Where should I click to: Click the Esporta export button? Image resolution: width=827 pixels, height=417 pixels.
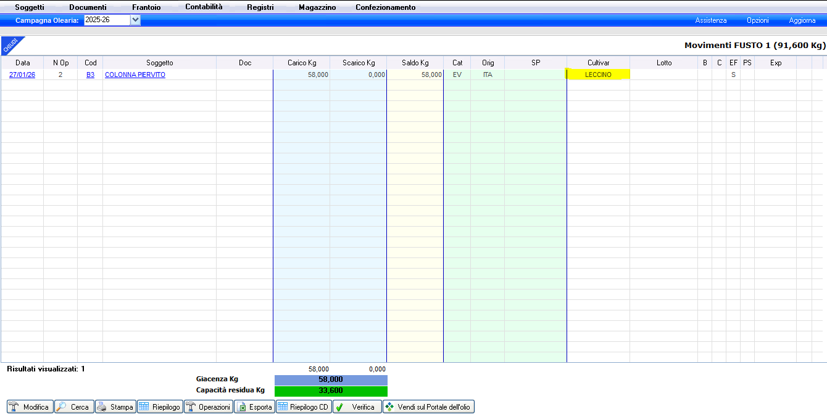click(254, 407)
